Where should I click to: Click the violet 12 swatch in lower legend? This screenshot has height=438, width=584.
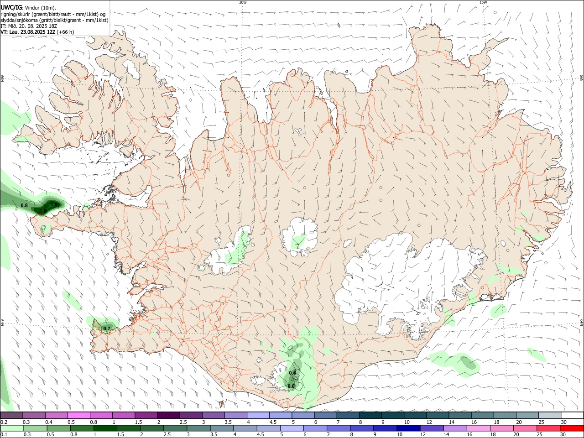(x=432, y=428)
